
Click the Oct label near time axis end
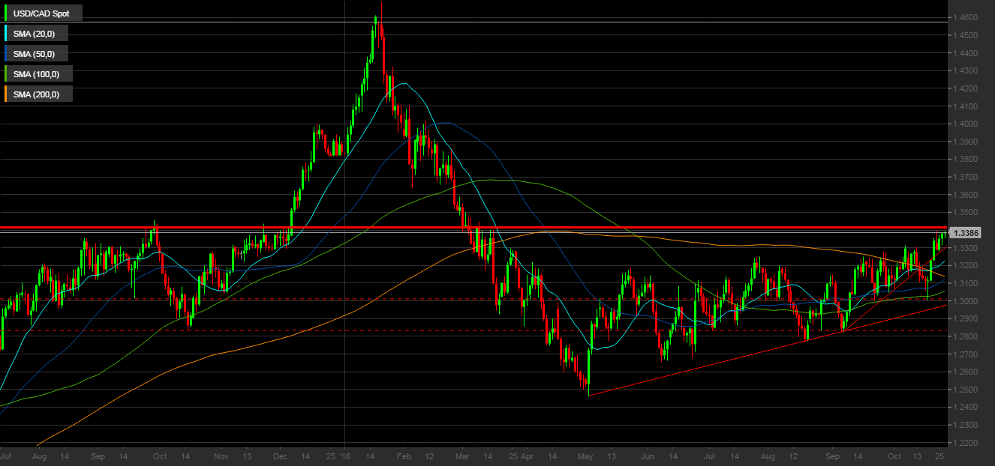coord(894,456)
